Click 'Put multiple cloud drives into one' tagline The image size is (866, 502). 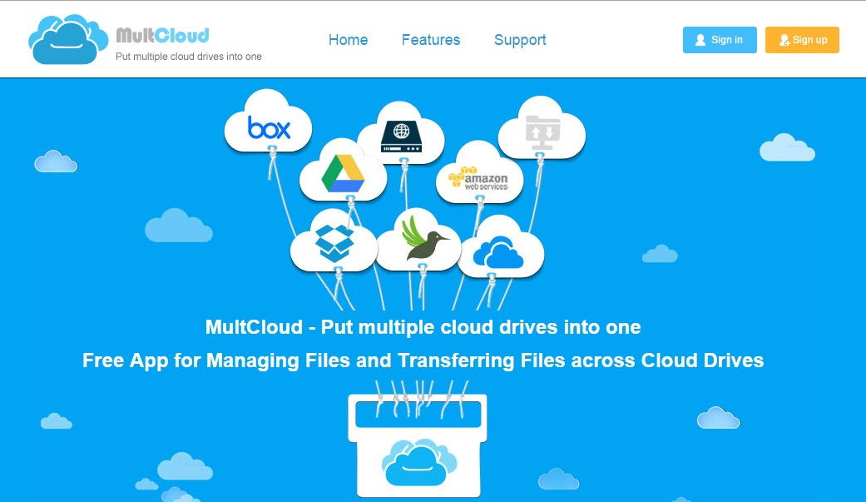(188, 57)
